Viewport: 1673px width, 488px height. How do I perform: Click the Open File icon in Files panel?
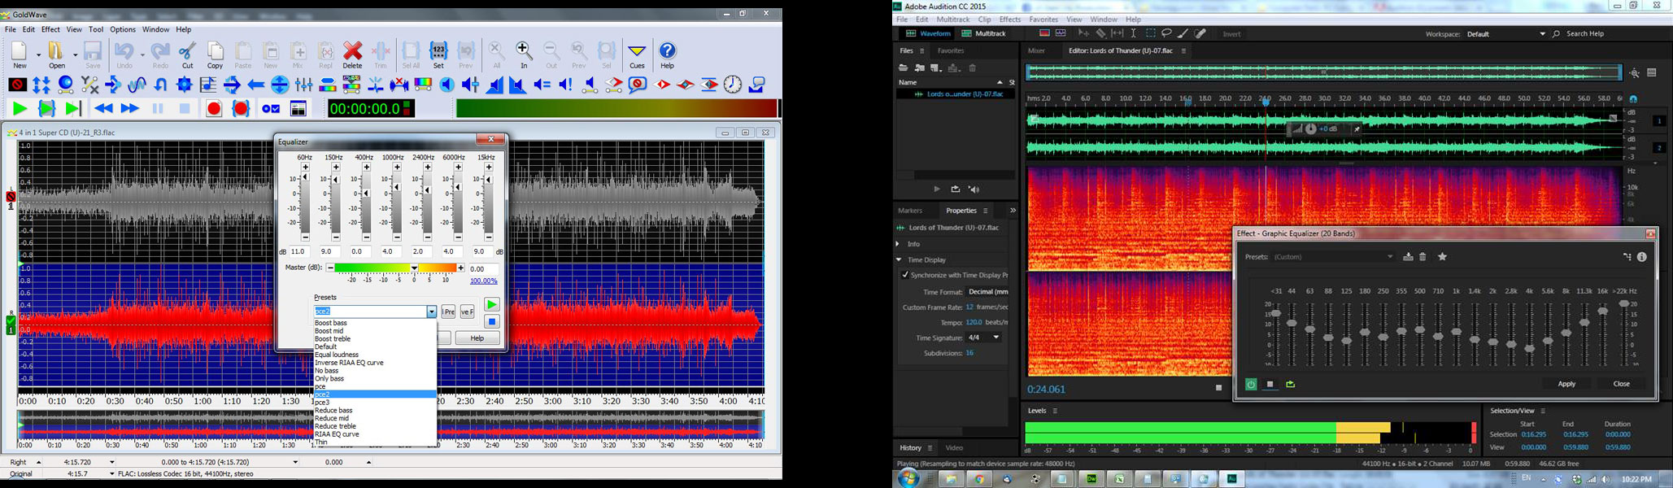point(903,68)
